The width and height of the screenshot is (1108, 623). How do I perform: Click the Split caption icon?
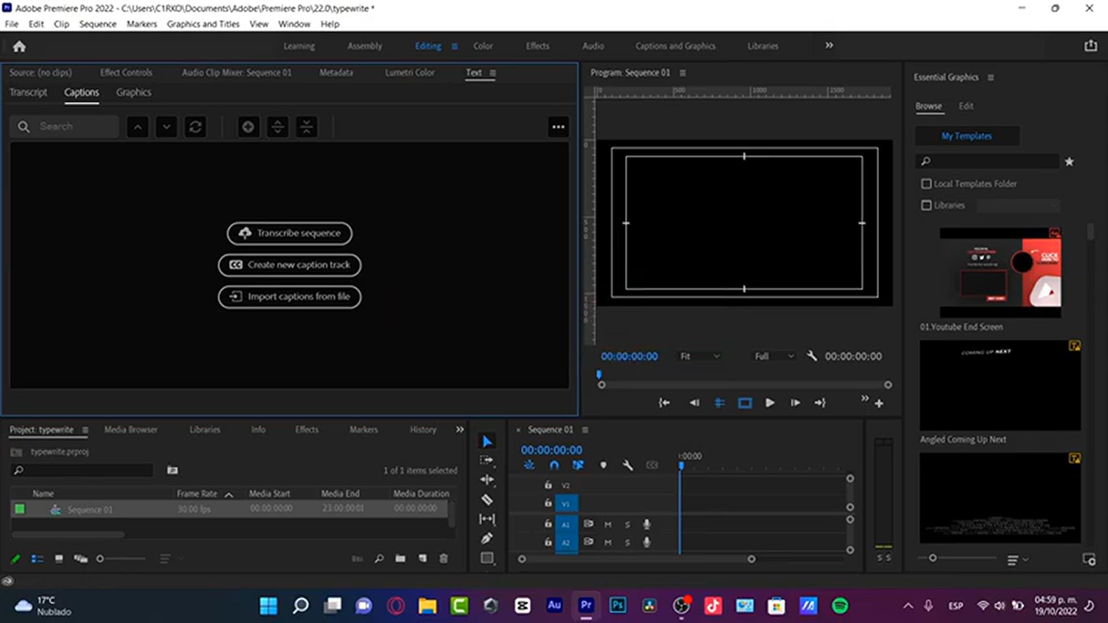(x=278, y=127)
